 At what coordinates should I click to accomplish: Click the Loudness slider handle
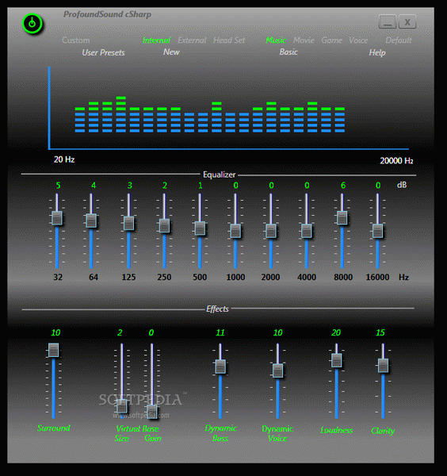tap(337, 360)
